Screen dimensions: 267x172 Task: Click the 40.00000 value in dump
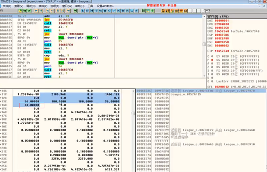(x=32, y=105)
